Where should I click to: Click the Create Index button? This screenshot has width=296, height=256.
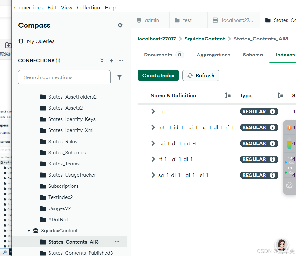click(x=158, y=75)
